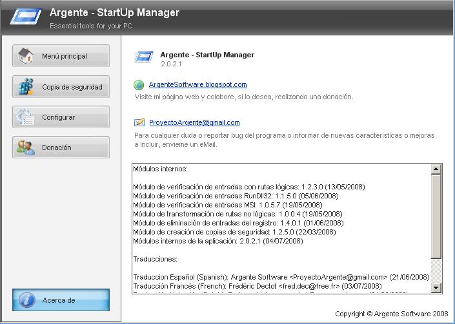Click the house icon on Menú principal

pos(26,55)
